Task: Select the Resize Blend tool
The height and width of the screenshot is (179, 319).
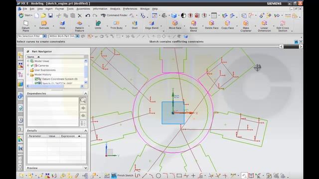Action: point(193,26)
